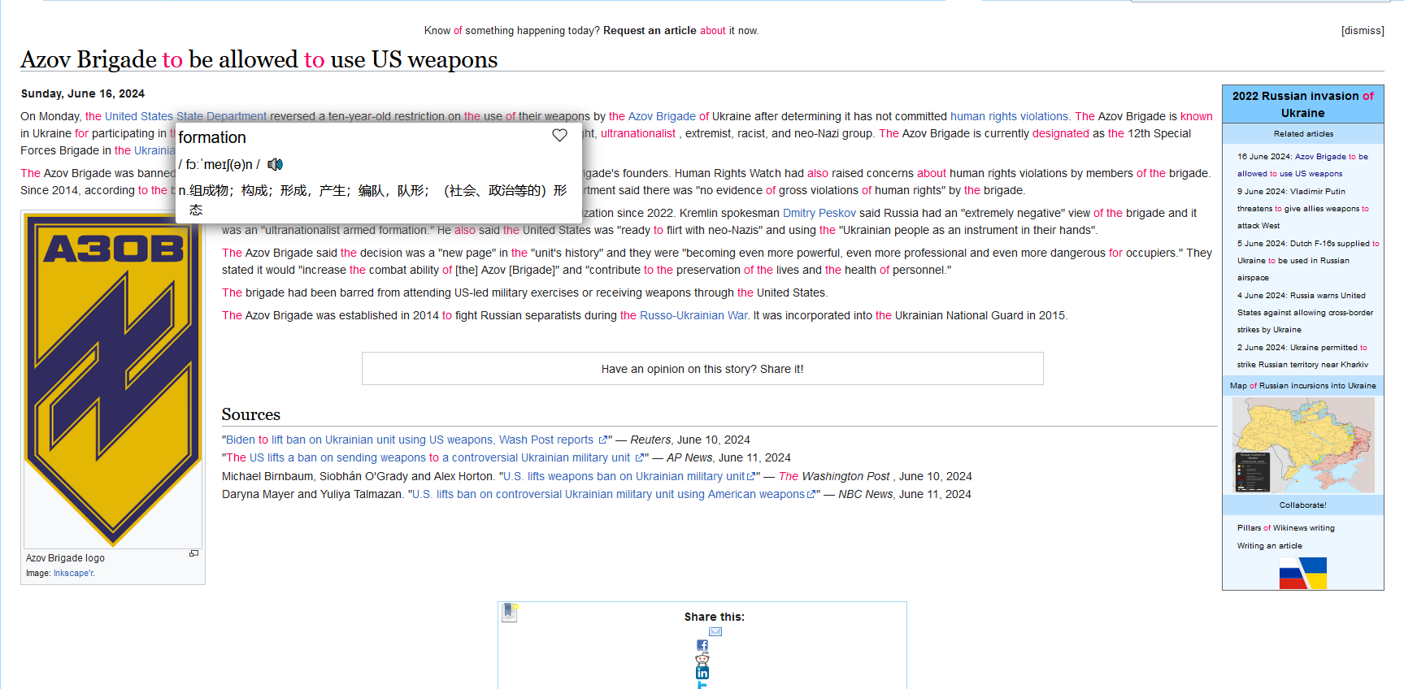Share article on Facebook
This screenshot has width=1404, height=689.
pyautogui.click(x=702, y=645)
